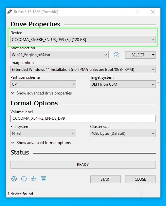This screenshot has height=206, width=166.
Task: Close the Rufus window with X
Action: tap(153, 12)
